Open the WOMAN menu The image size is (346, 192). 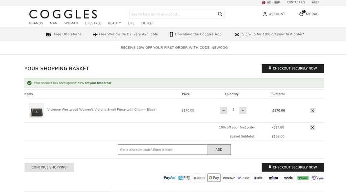pos(71,23)
